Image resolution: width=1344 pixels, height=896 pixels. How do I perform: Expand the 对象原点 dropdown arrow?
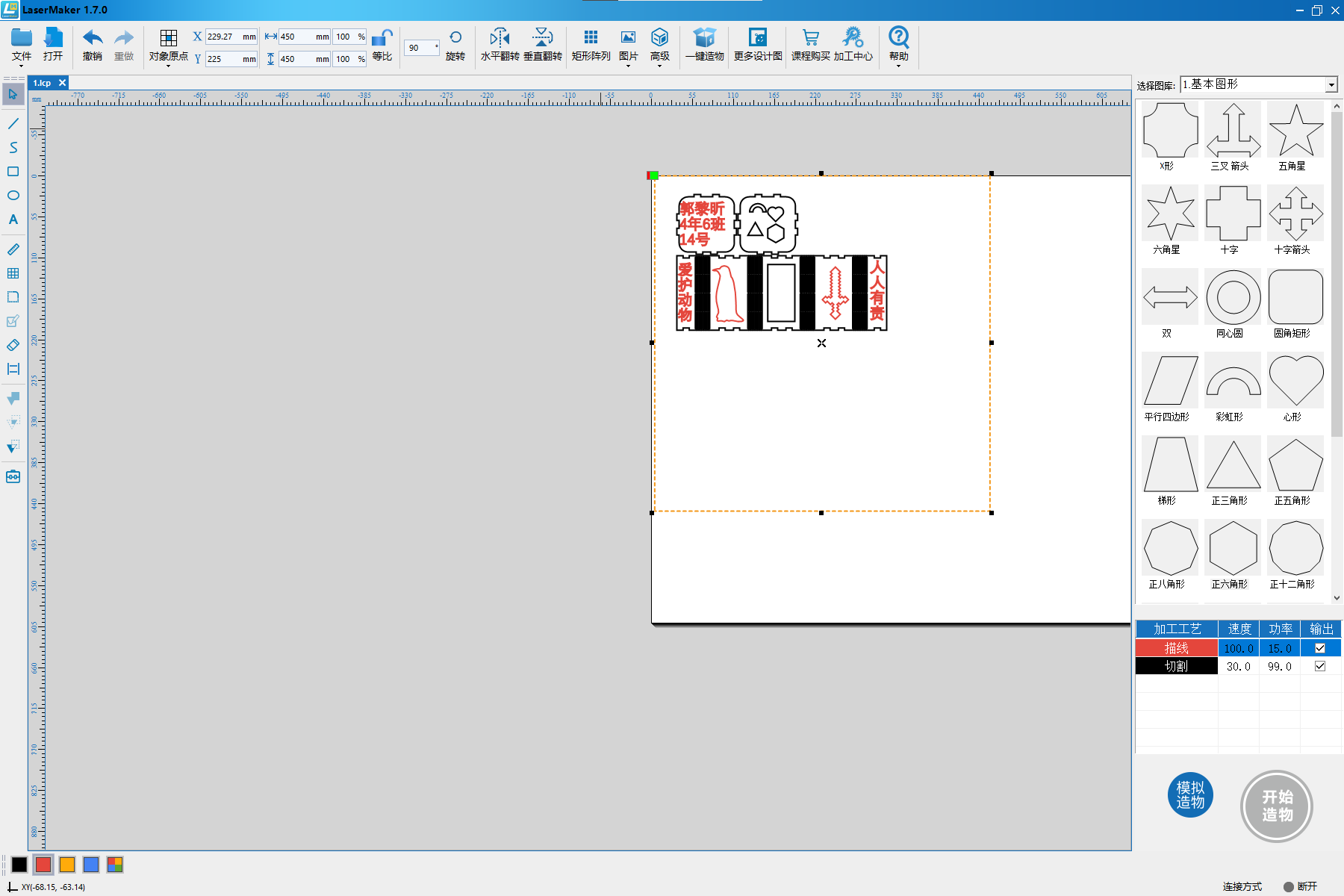169,66
